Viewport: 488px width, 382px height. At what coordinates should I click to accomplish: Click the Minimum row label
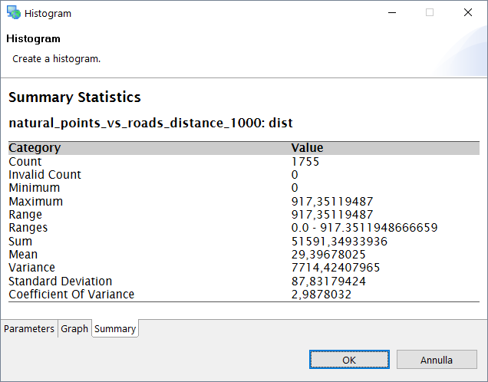tap(34, 188)
